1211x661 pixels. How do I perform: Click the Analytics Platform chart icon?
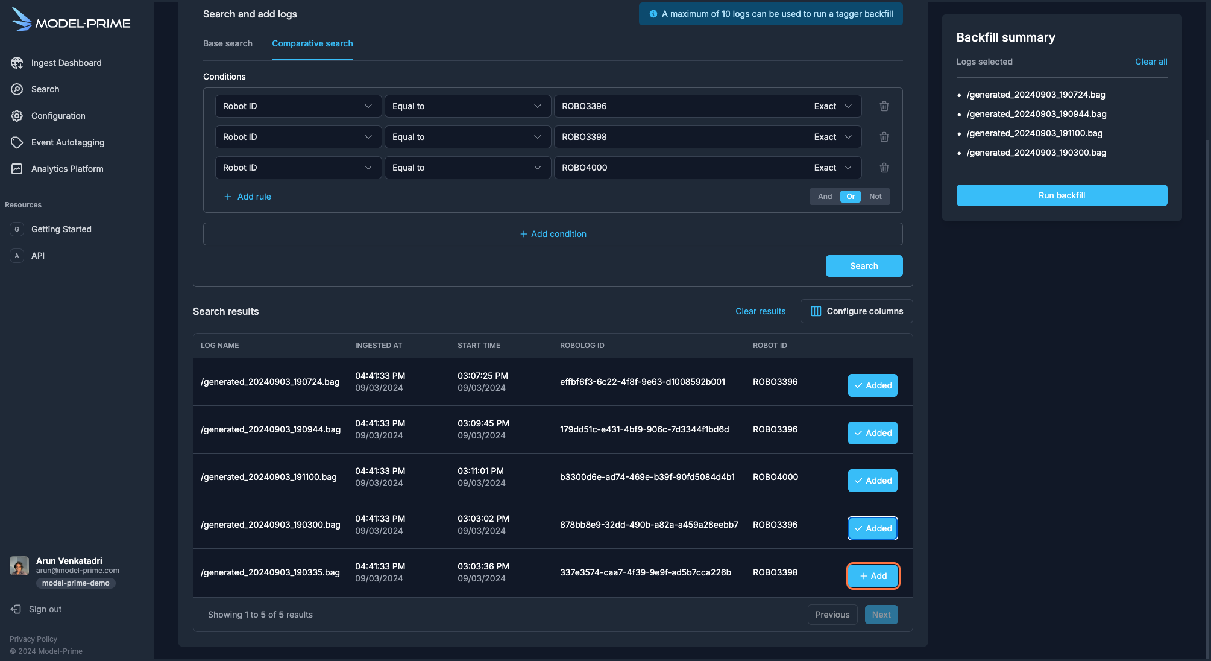pos(17,169)
